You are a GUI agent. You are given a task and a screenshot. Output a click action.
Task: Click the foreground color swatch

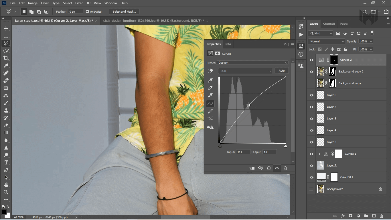(4, 213)
